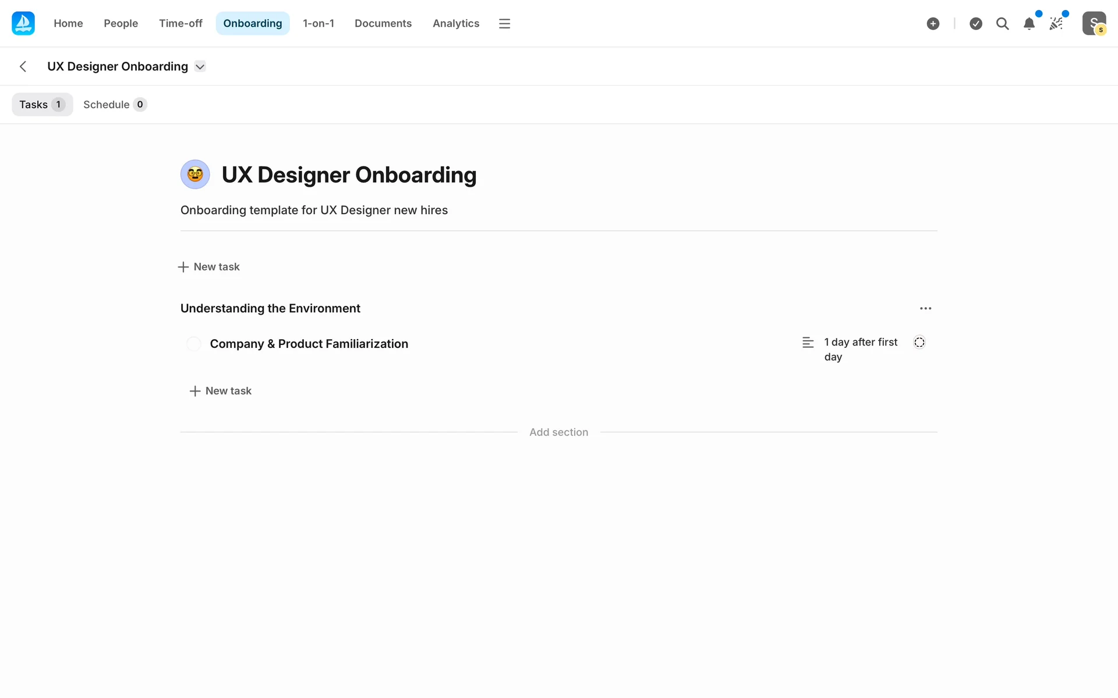Open the notifications bell

click(x=1029, y=23)
